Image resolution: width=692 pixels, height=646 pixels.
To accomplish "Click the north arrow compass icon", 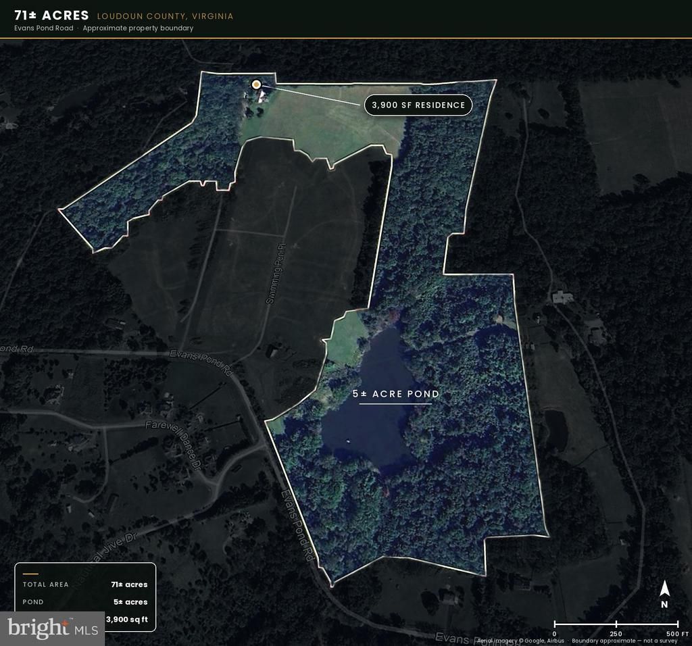I will 665,595.
